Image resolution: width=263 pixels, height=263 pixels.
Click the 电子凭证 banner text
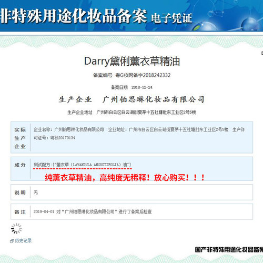tap(171, 18)
